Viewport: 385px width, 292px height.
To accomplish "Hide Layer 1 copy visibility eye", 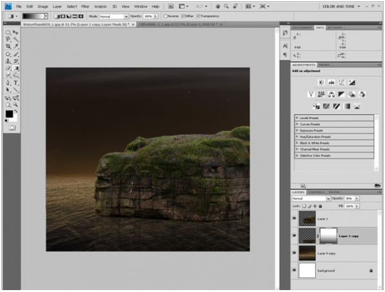I will click(x=294, y=236).
